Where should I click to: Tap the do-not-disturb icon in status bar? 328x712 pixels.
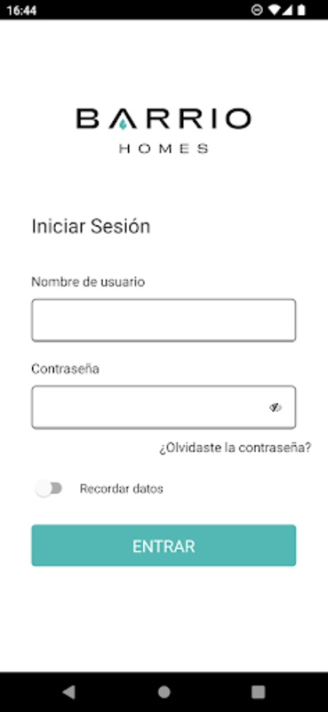tap(257, 10)
